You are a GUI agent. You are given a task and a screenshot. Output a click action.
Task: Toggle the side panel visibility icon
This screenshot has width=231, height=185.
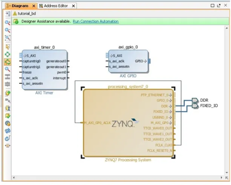[8, 14]
